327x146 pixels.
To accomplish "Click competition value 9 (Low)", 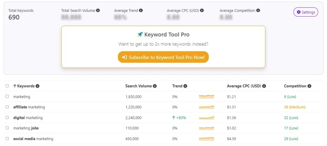I will coord(290,97).
